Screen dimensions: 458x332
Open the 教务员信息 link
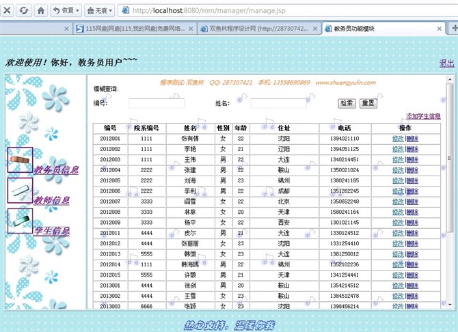pyautogui.click(x=56, y=169)
